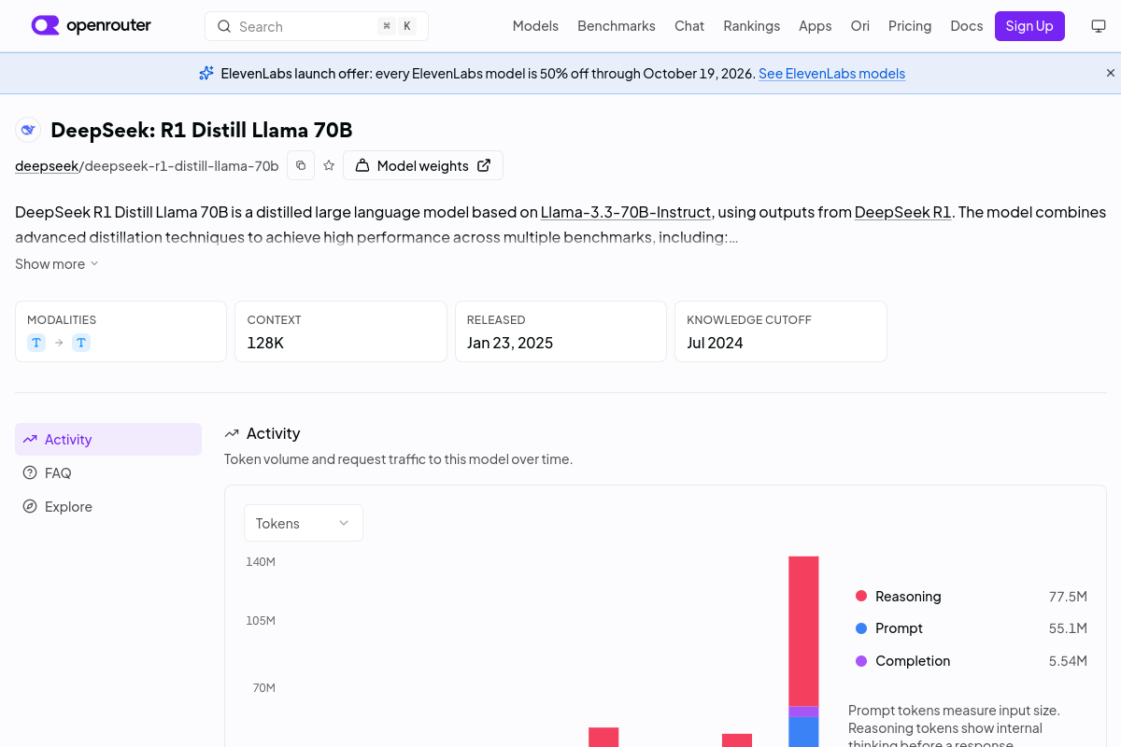Open the Model weights button
Viewport: 1121px width, 747px height.
423,165
